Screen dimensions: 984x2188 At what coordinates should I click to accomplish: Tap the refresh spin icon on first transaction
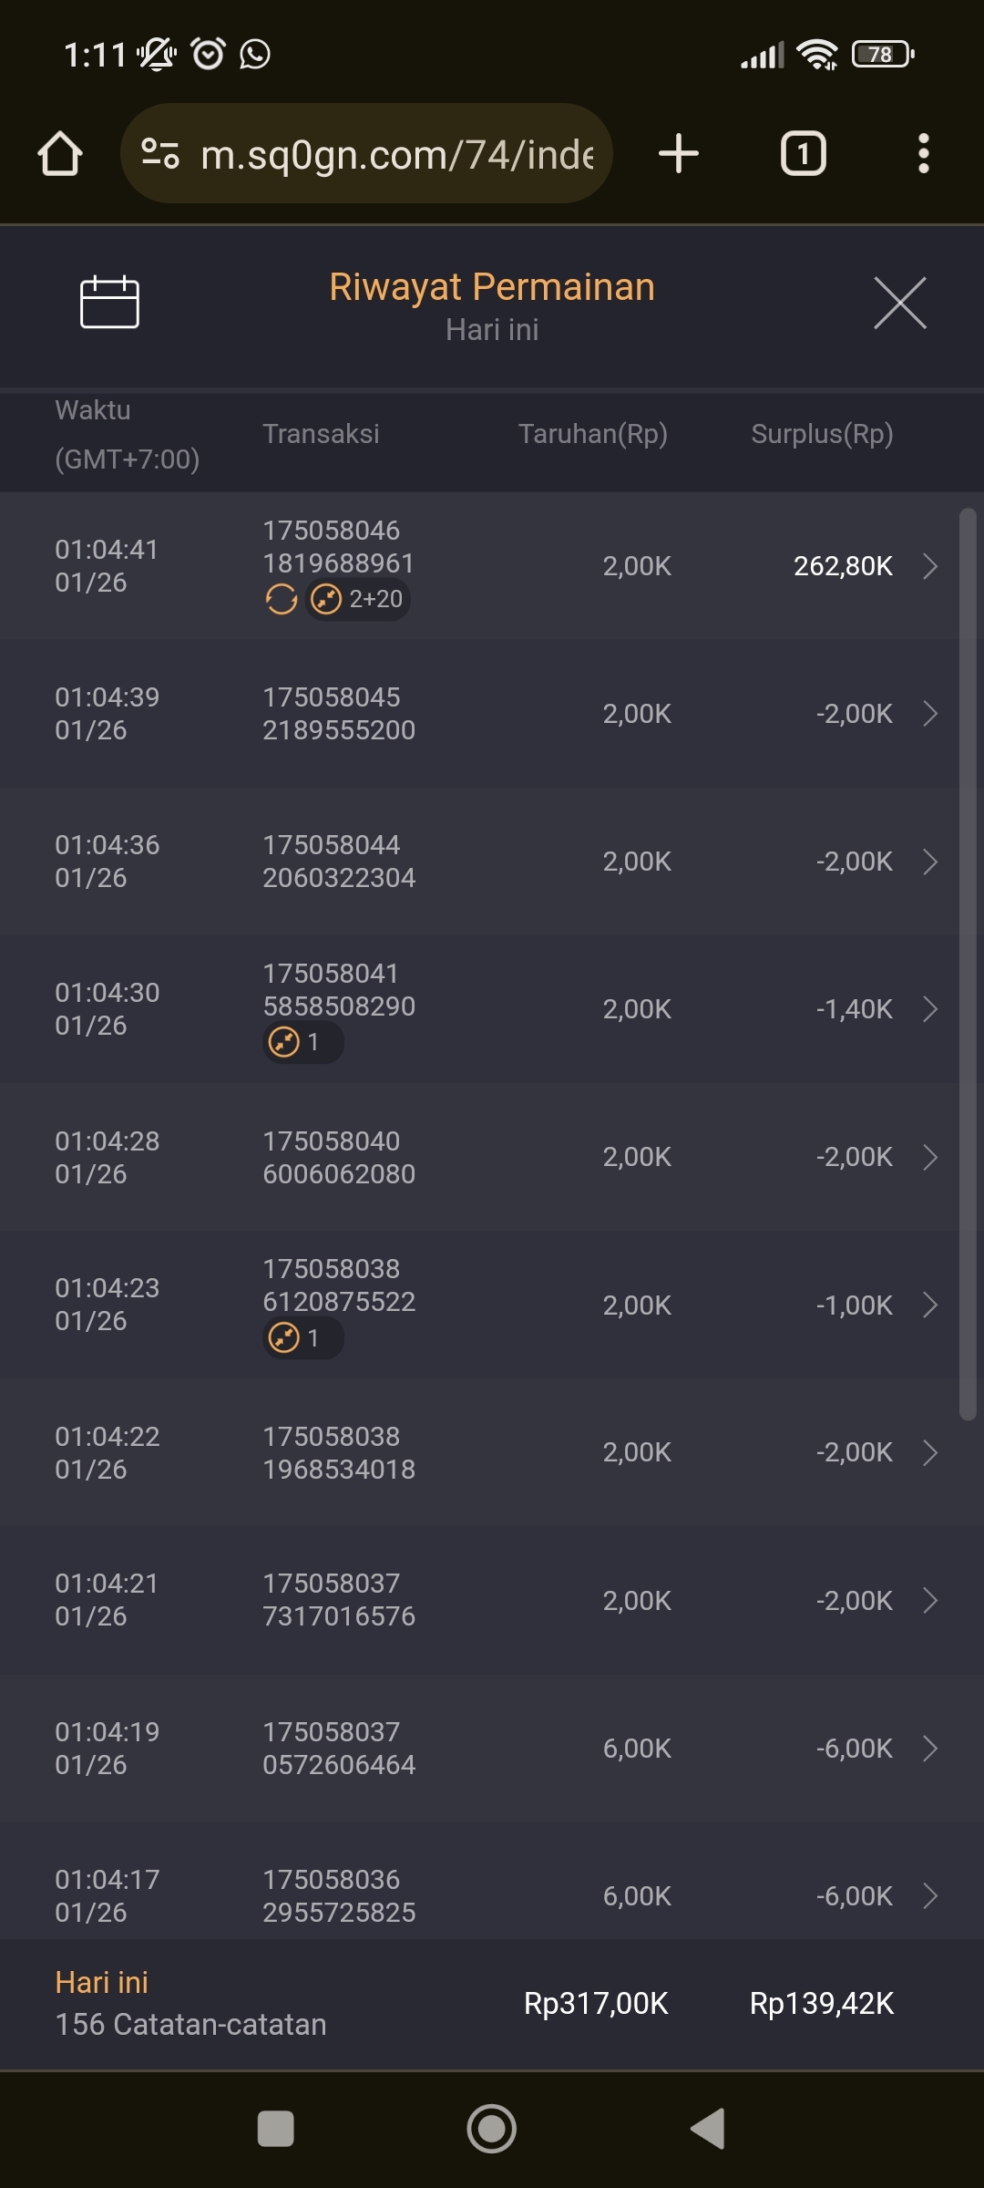click(x=282, y=600)
